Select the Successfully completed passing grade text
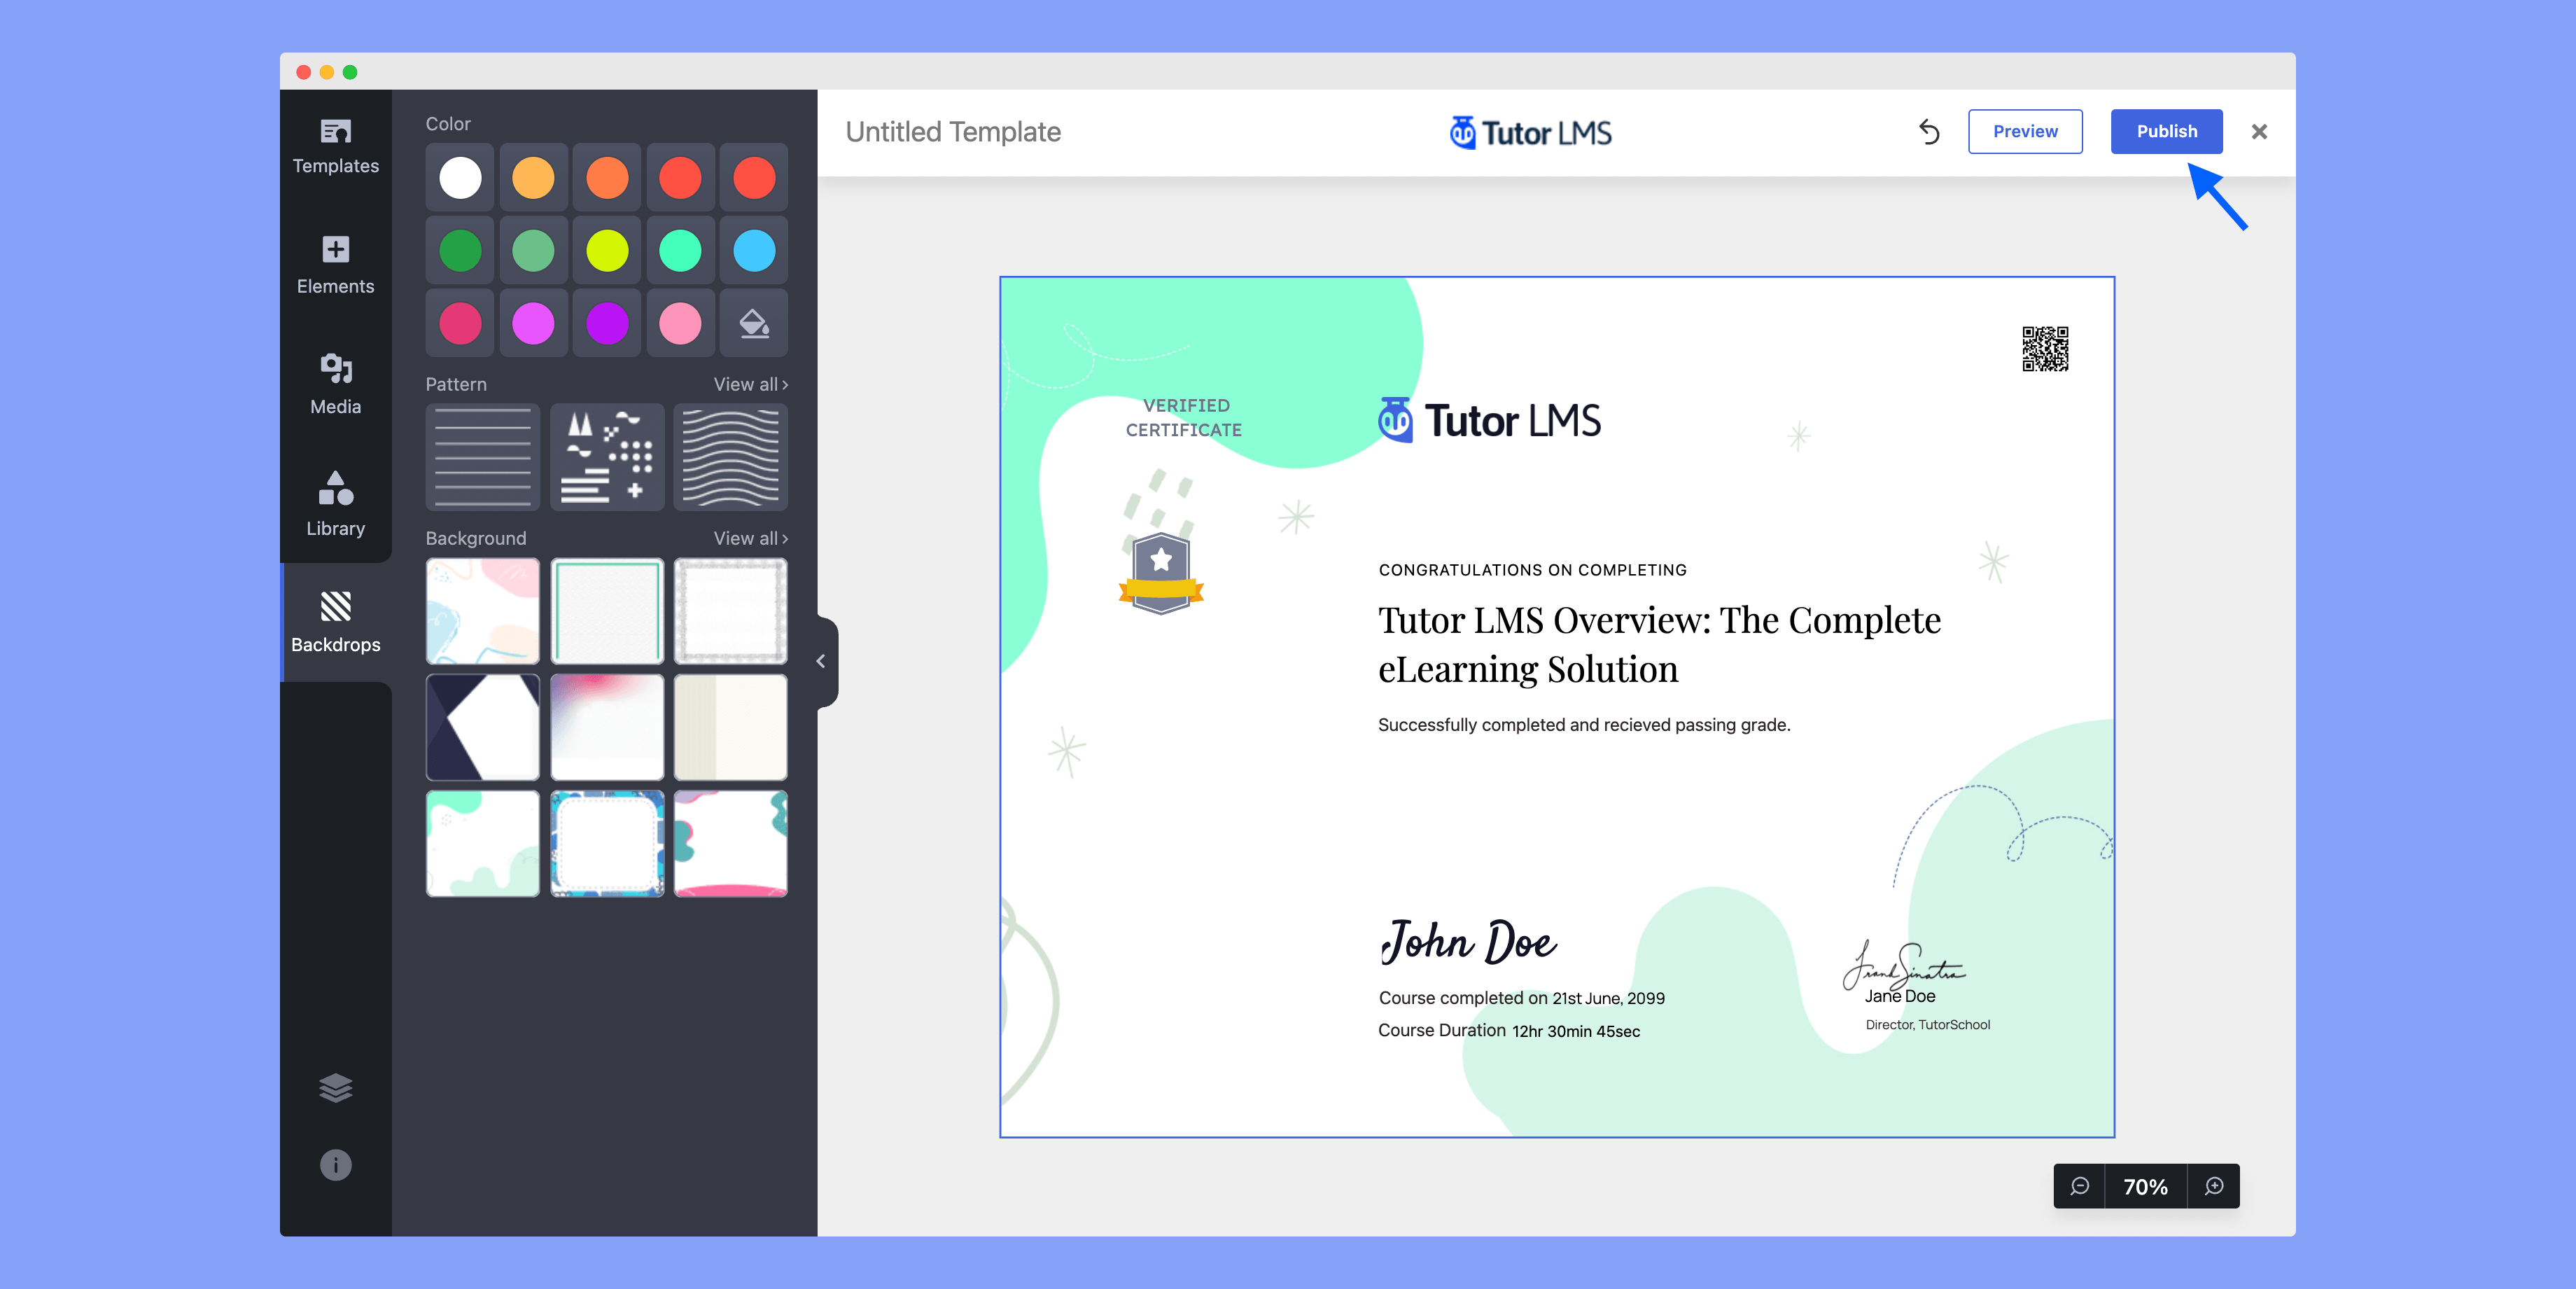Viewport: 2576px width, 1289px height. coord(1584,725)
